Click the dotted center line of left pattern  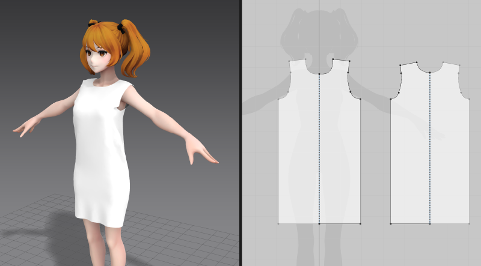point(319,150)
